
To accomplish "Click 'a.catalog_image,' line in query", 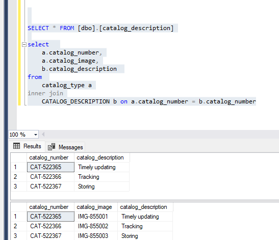I will point(70,61).
